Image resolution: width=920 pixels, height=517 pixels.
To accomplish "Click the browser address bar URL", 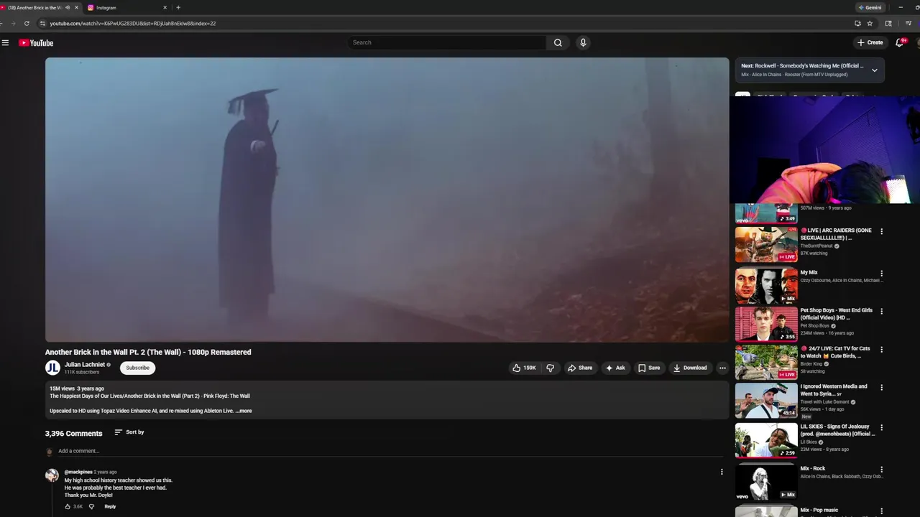I will [133, 23].
